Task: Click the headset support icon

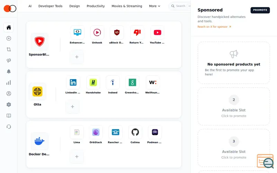Action: pyautogui.click(x=9, y=127)
